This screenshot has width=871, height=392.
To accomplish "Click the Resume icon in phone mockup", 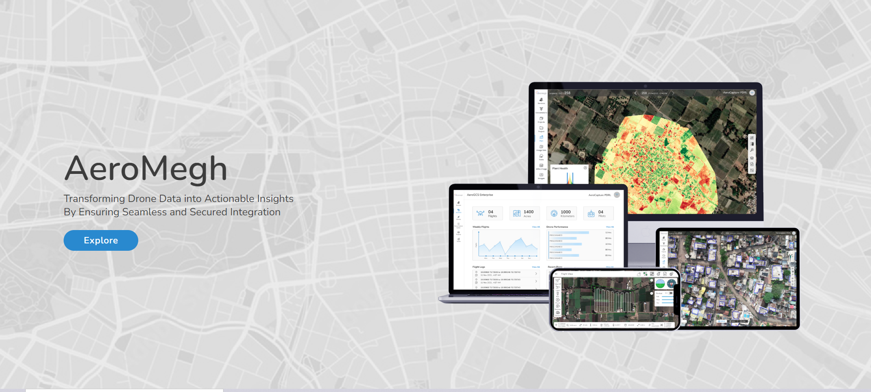I will point(558,306).
